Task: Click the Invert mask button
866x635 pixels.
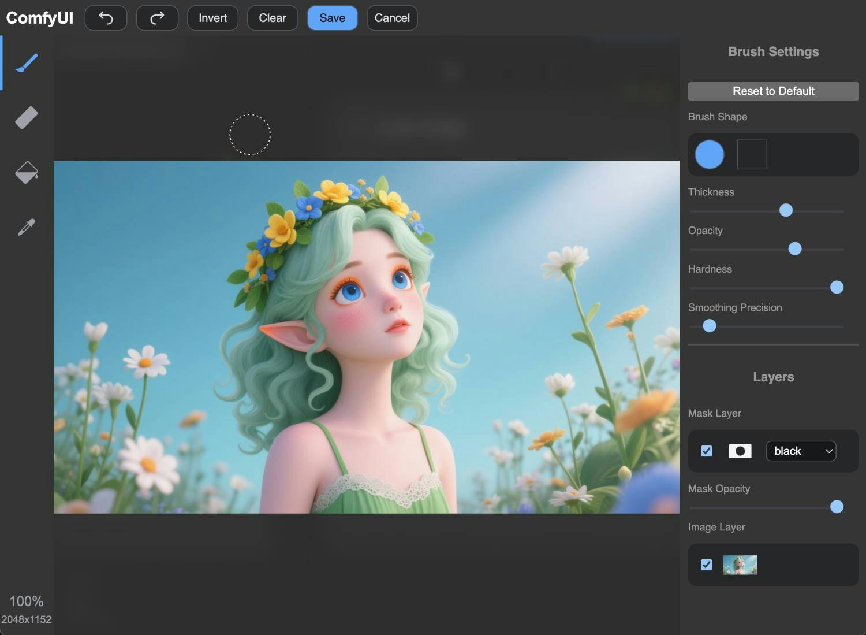Action: [x=212, y=18]
